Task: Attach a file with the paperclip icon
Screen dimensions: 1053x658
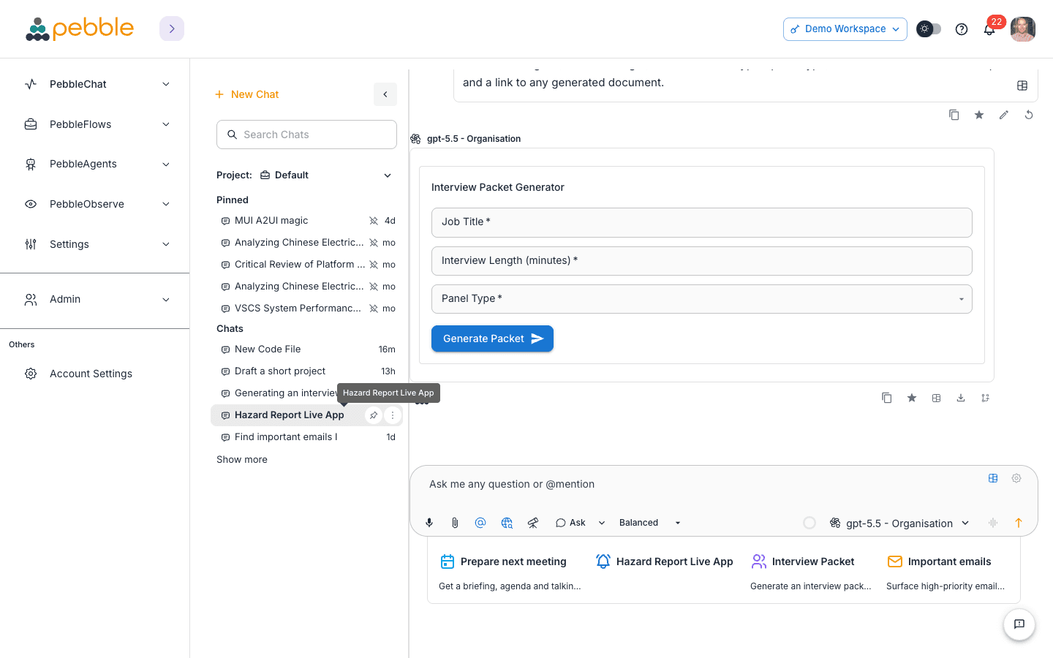Action: [455, 523]
